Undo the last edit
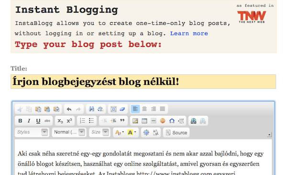The height and width of the screenshot is (175, 287). (x=69, y=109)
